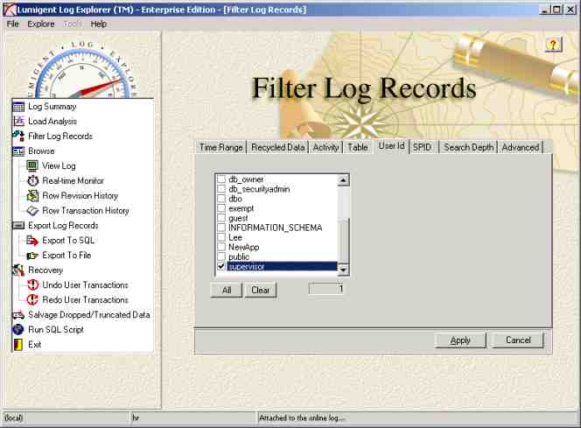The height and width of the screenshot is (428, 581).
Task: Switch to the Time Range tab
Action: pyautogui.click(x=221, y=148)
